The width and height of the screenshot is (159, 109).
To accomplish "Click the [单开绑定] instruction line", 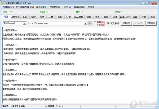I will pos(46,49).
